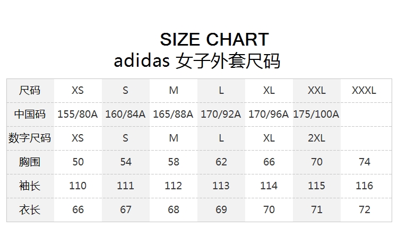Select the 中国码 row header
398x228 pixels.
click(x=30, y=114)
